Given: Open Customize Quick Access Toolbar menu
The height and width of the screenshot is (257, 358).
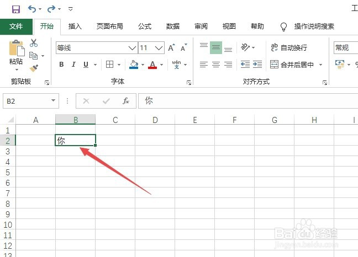Looking at the screenshot, I should pyautogui.click(x=71, y=9).
